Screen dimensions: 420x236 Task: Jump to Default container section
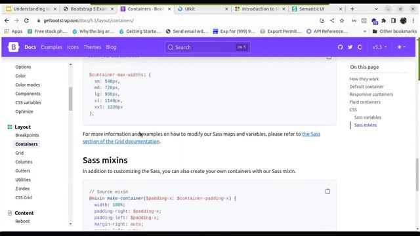[366, 87]
